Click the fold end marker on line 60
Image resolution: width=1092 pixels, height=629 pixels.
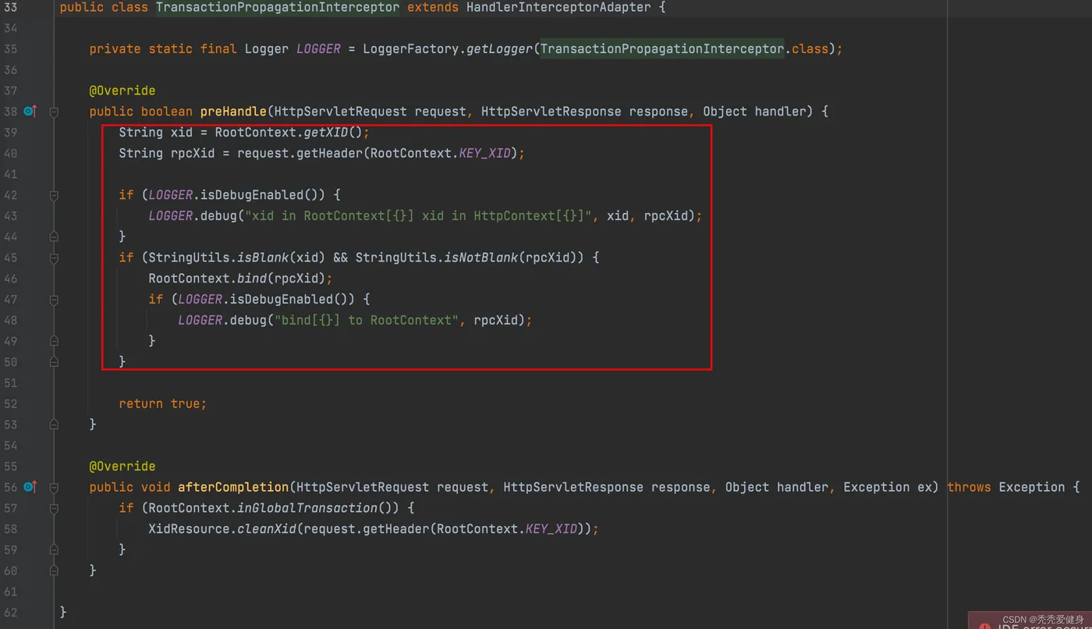coord(54,570)
